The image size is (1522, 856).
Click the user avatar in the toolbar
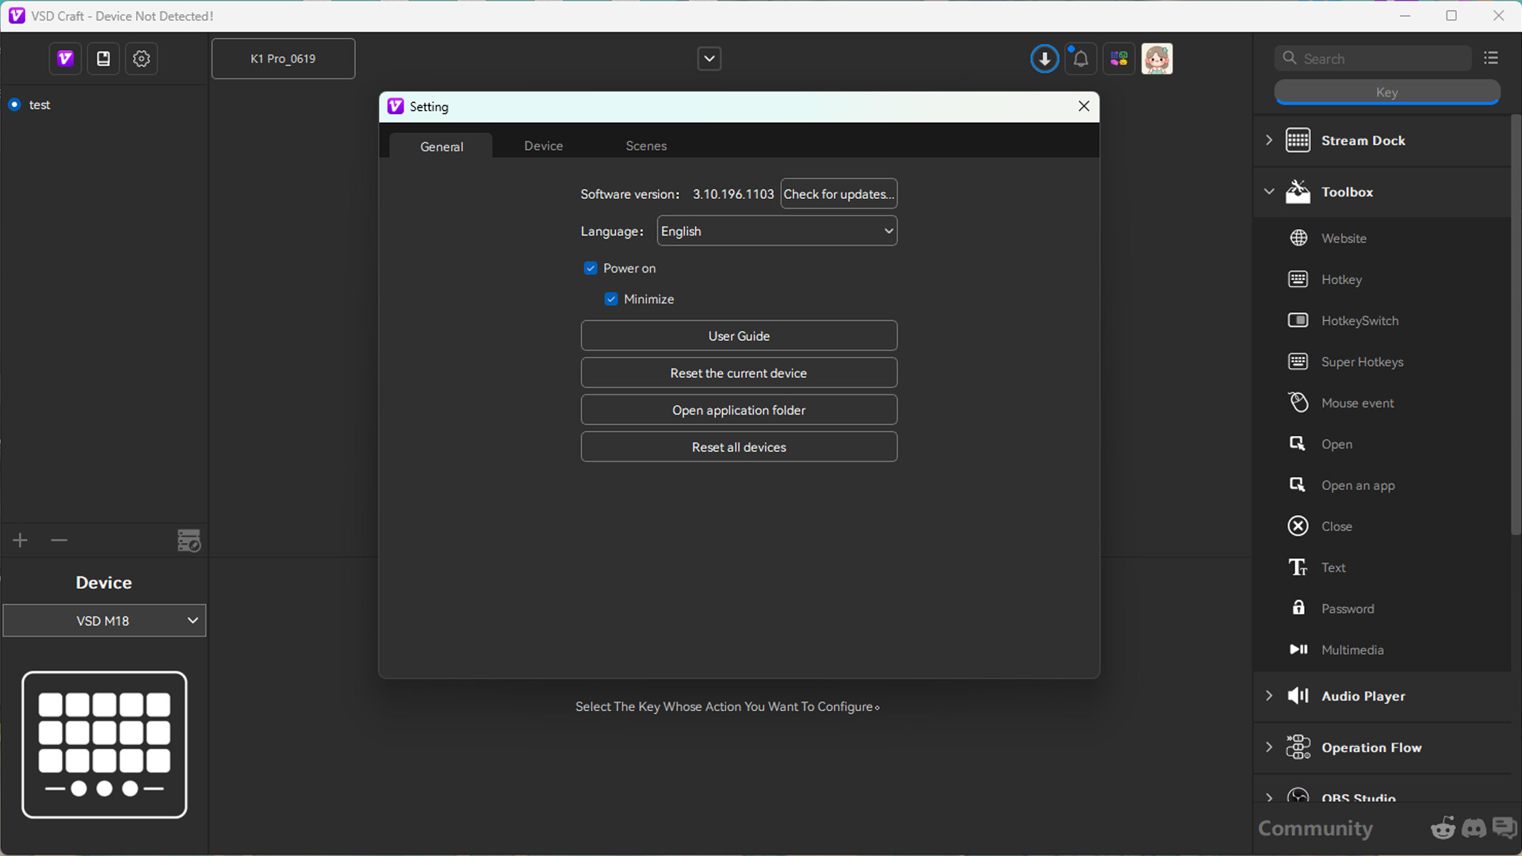pyautogui.click(x=1157, y=58)
